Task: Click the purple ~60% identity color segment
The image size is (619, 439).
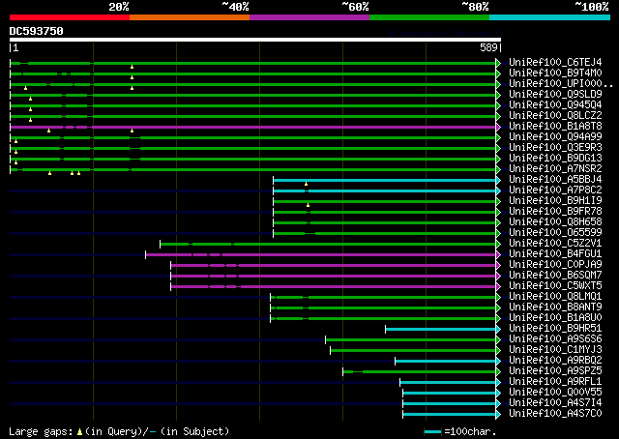Action: pyautogui.click(x=309, y=17)
